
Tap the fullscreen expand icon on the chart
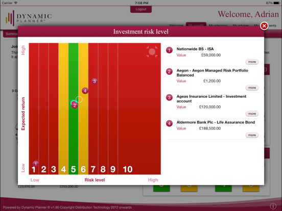(152, 51)
